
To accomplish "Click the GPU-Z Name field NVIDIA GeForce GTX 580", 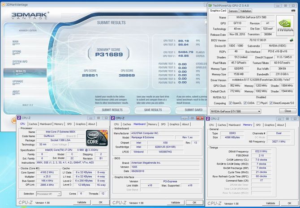I will [251, 17].
